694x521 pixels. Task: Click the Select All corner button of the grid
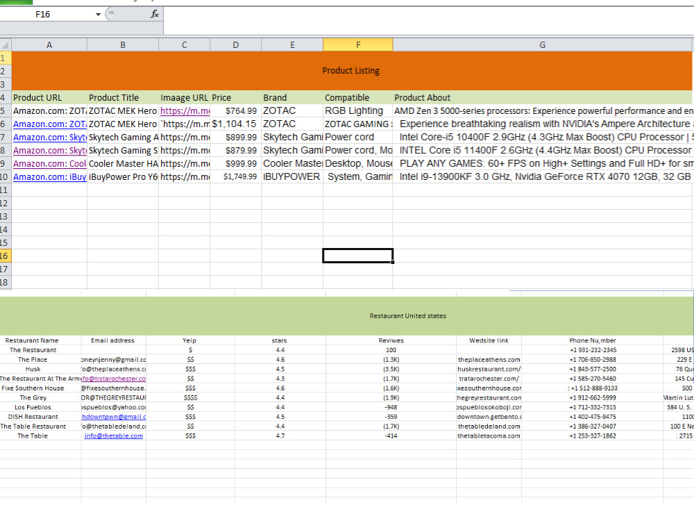click(4, 44)
